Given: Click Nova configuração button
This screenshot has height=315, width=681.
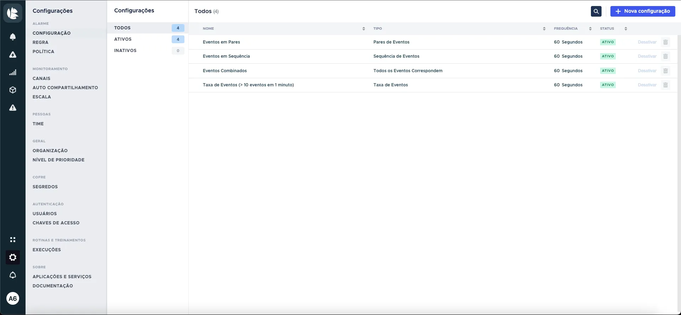Looking at the screenshot, I should 643,11.
